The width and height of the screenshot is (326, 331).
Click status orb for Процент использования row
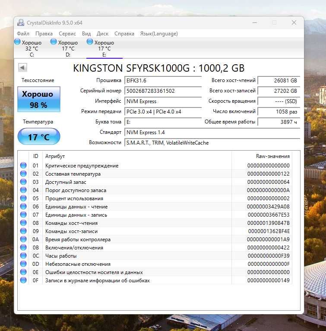[x=23, y=199]
